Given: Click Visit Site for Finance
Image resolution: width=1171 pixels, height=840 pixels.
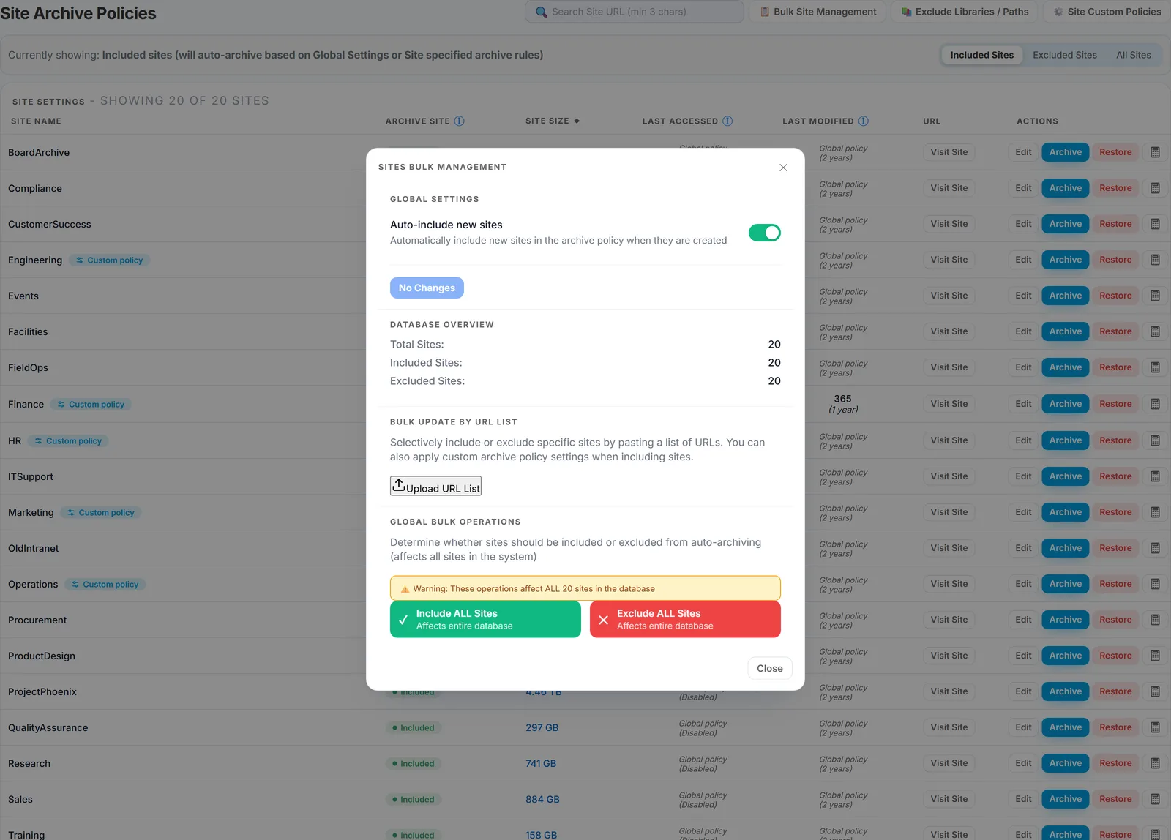Looking at the screenshot, I should (x=949, y=404).
